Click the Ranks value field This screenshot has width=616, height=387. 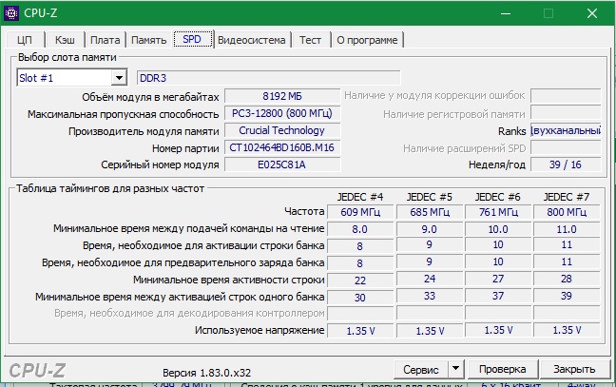coord(565,131)
